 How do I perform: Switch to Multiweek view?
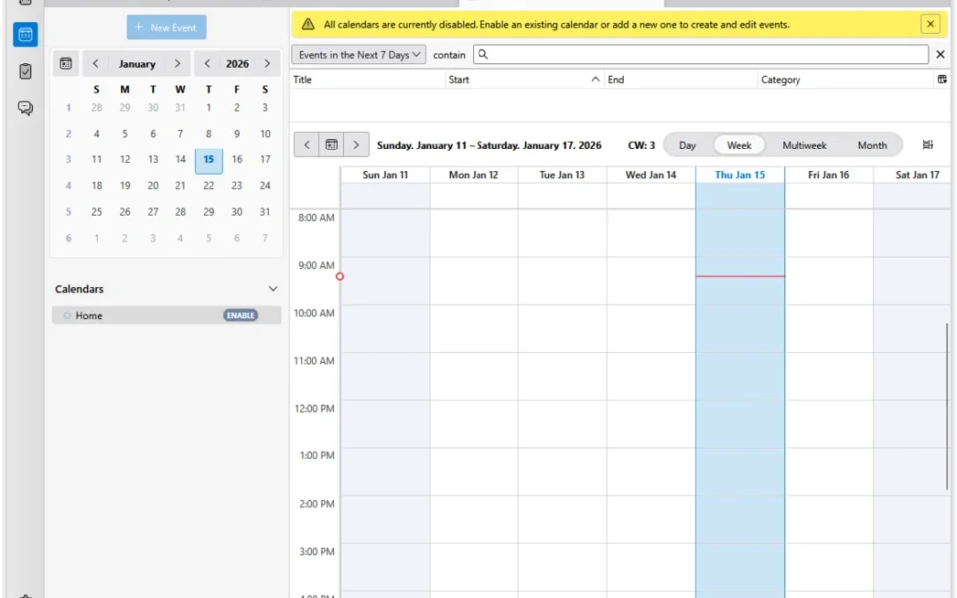pos(804,146)
